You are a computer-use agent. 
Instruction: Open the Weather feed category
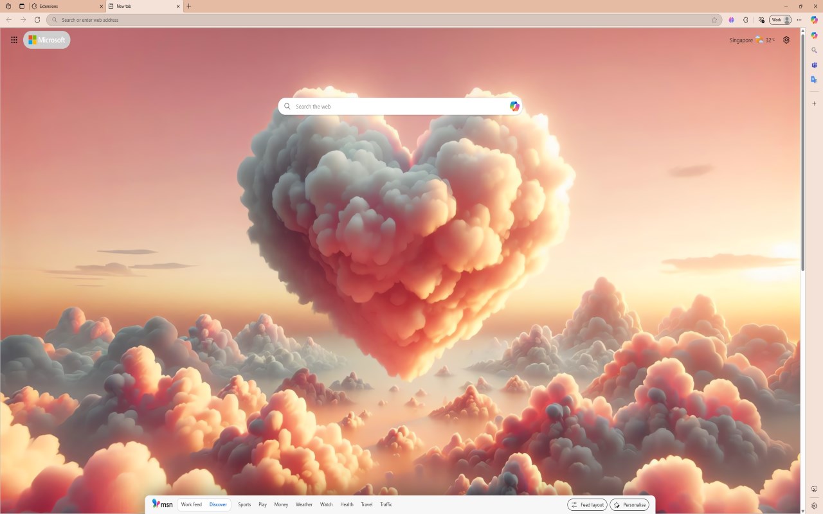tap(304, 505)
